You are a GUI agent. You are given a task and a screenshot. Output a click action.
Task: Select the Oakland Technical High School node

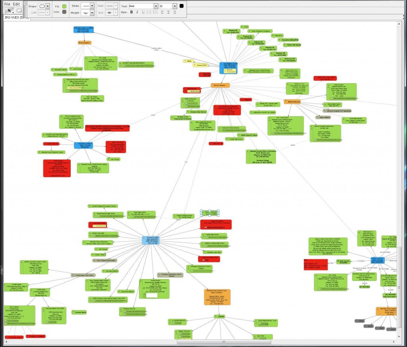tap(214, 244)
